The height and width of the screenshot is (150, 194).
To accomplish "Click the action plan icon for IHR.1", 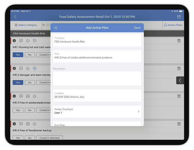I will click(28, 41).
